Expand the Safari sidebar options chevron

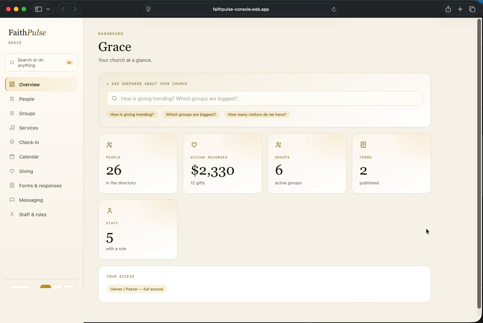pos(48,9)
